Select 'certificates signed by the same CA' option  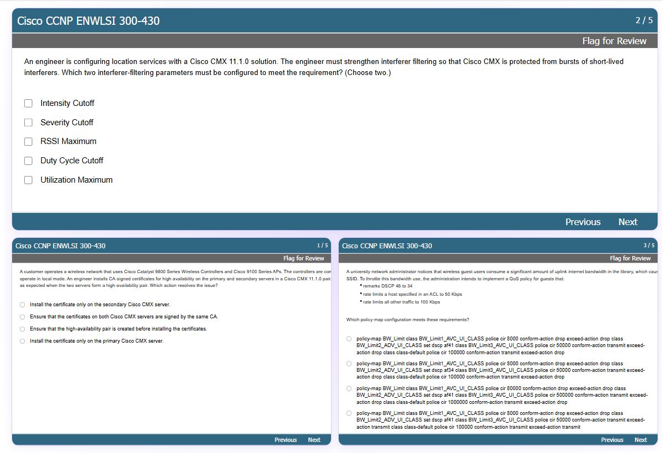[23, 317]
